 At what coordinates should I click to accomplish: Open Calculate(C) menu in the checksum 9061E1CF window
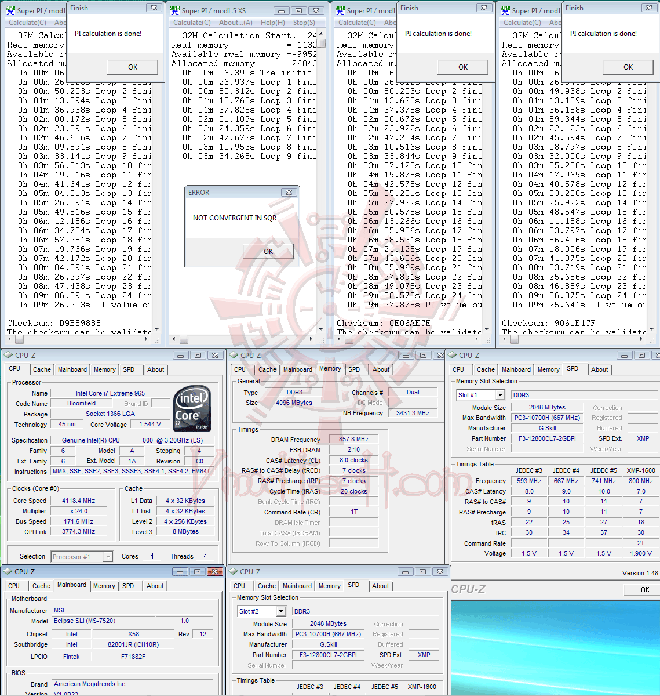click(522, 23)
